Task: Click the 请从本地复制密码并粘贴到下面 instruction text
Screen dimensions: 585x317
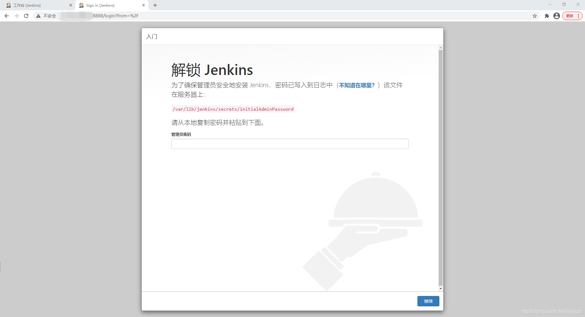Action: 218,123
